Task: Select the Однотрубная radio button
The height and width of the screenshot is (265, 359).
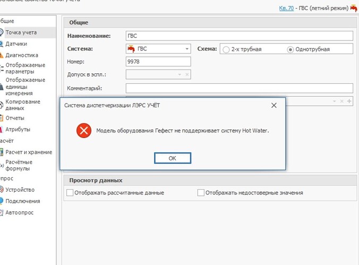Action: pos(290,49)
